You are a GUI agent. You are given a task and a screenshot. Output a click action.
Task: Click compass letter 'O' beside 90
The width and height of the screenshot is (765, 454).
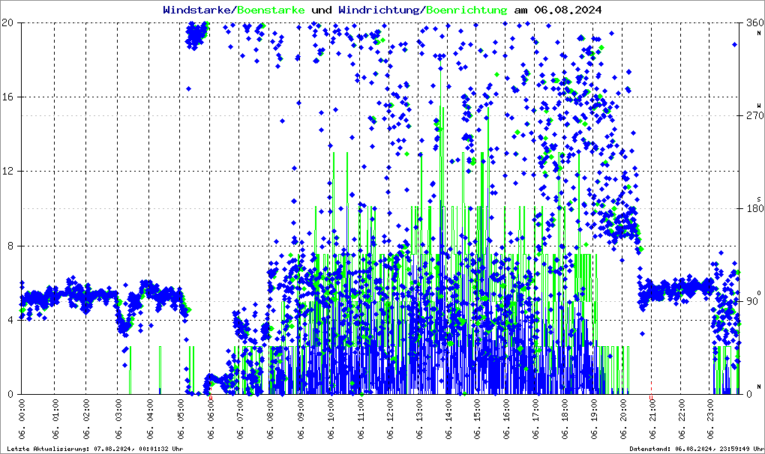[x=759, y=293]
